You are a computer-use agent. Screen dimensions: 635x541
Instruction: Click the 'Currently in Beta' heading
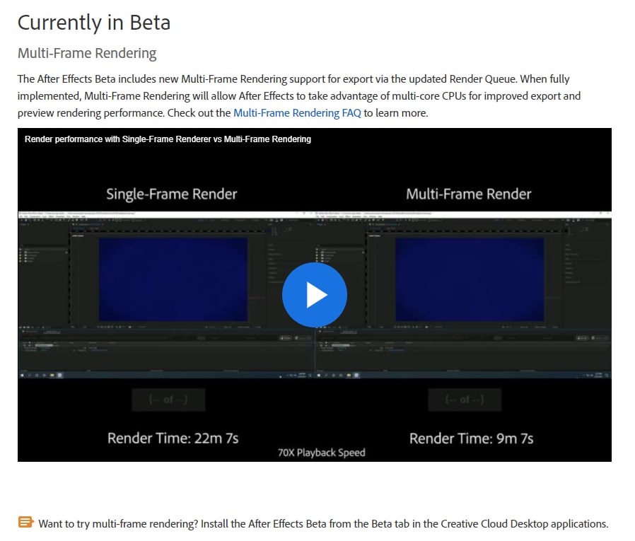click(94, 23)
